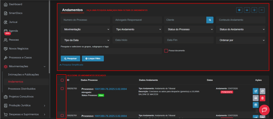
Task: Export andamentos with the spreadsheet file icon
Action: coord(254,10)
